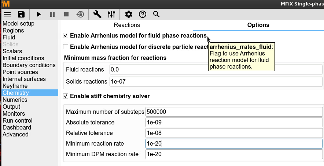Image resolution: width=324 pixels, height=166 pixels.
Task: Open the gear settings icon
Action: point(129,14)
